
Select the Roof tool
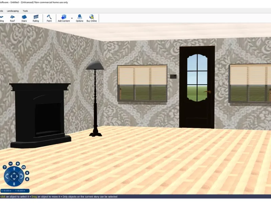(x=12, y=18)
